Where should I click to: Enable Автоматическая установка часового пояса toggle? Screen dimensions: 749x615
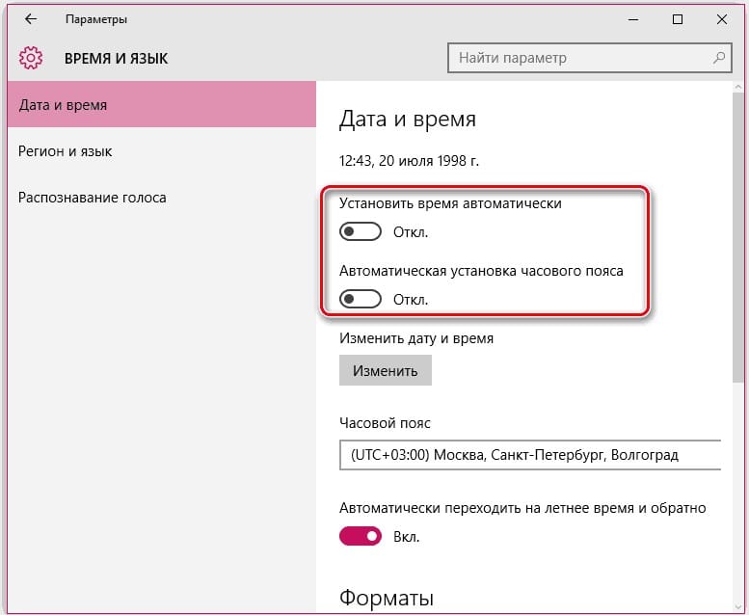coord(361,299)
